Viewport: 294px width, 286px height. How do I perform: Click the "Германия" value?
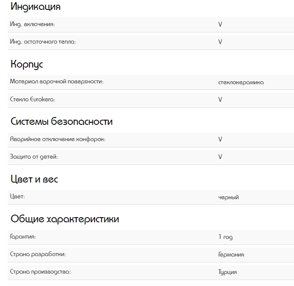pos(231,255)
